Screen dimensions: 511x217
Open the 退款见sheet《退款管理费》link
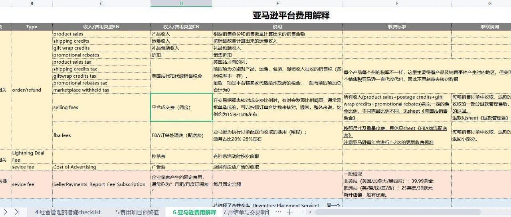click(x=481, y=118)
